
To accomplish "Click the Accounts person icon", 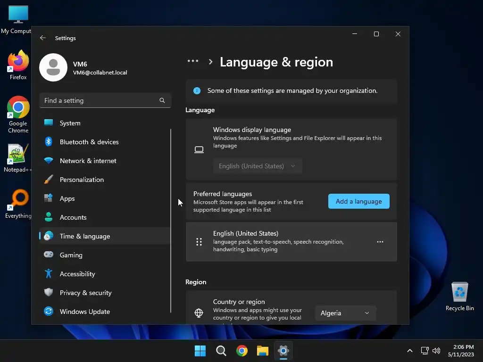I will click(49, 217).
